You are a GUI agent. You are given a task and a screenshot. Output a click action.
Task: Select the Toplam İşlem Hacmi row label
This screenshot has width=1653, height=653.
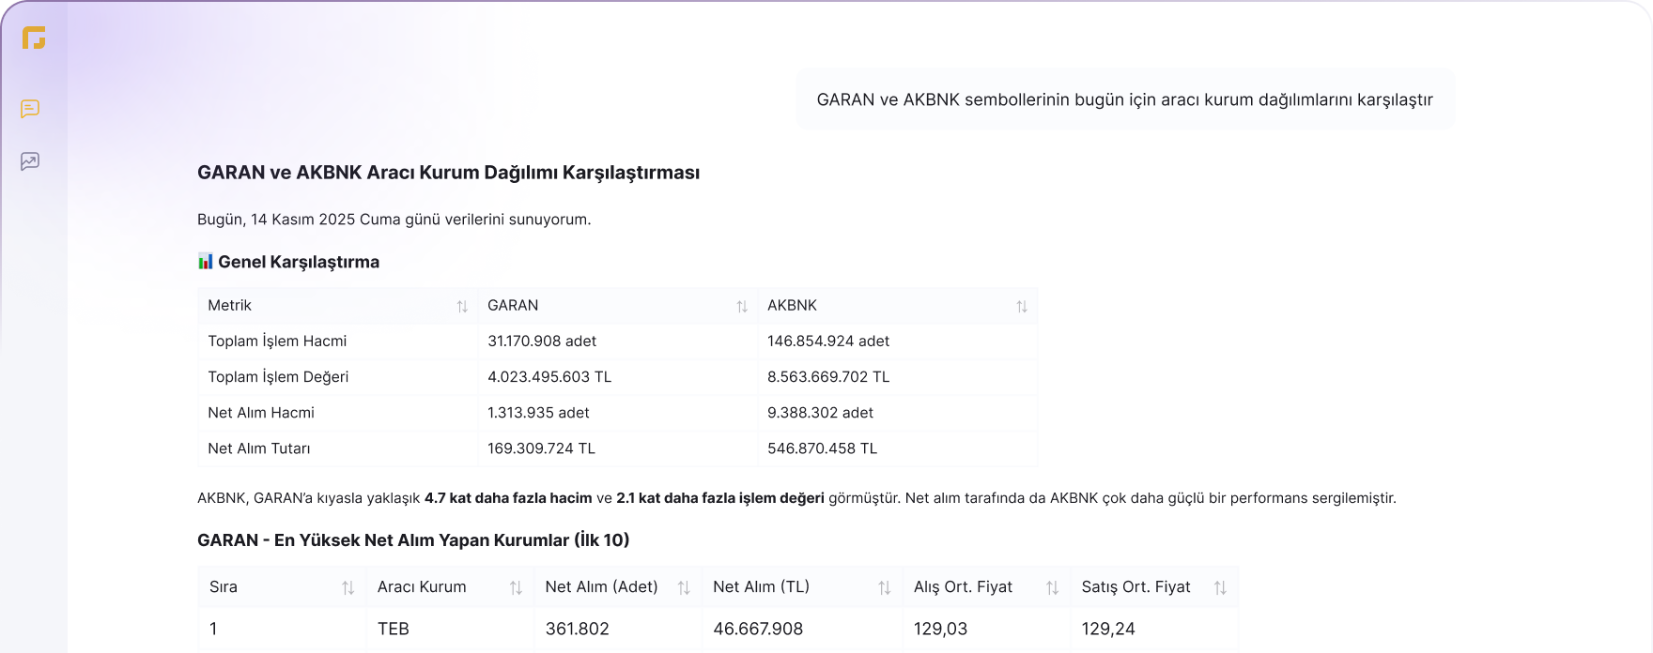point(277,342)
